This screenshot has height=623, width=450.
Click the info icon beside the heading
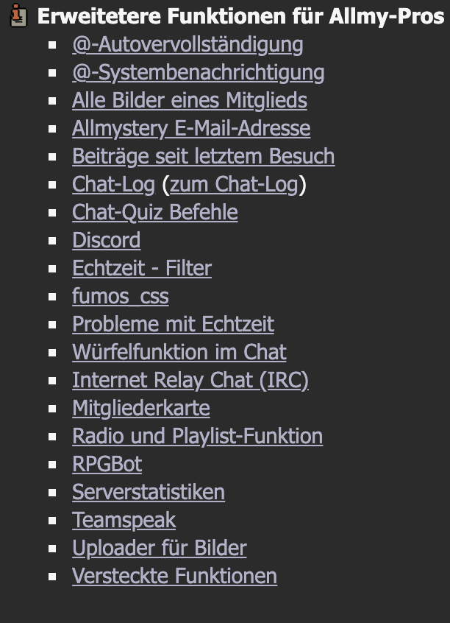point(18,16)
